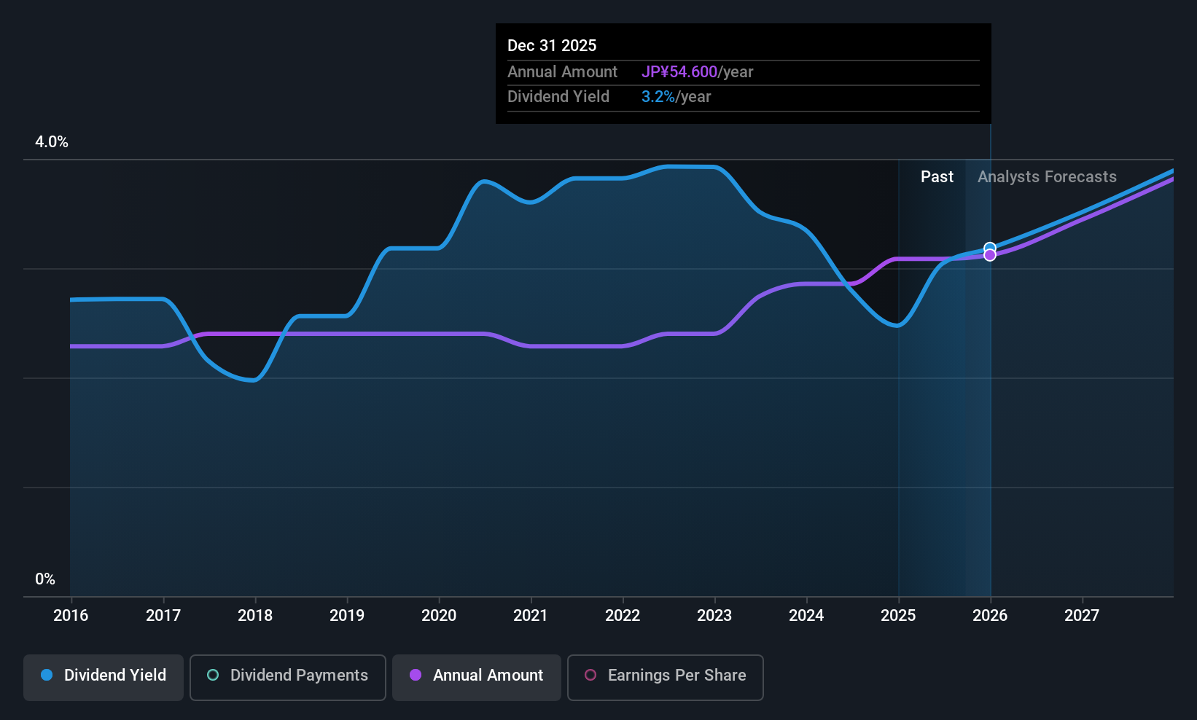Select the blue yield marker at 2026
This screenshot has height=720, width=1197.
click(990, 249)
